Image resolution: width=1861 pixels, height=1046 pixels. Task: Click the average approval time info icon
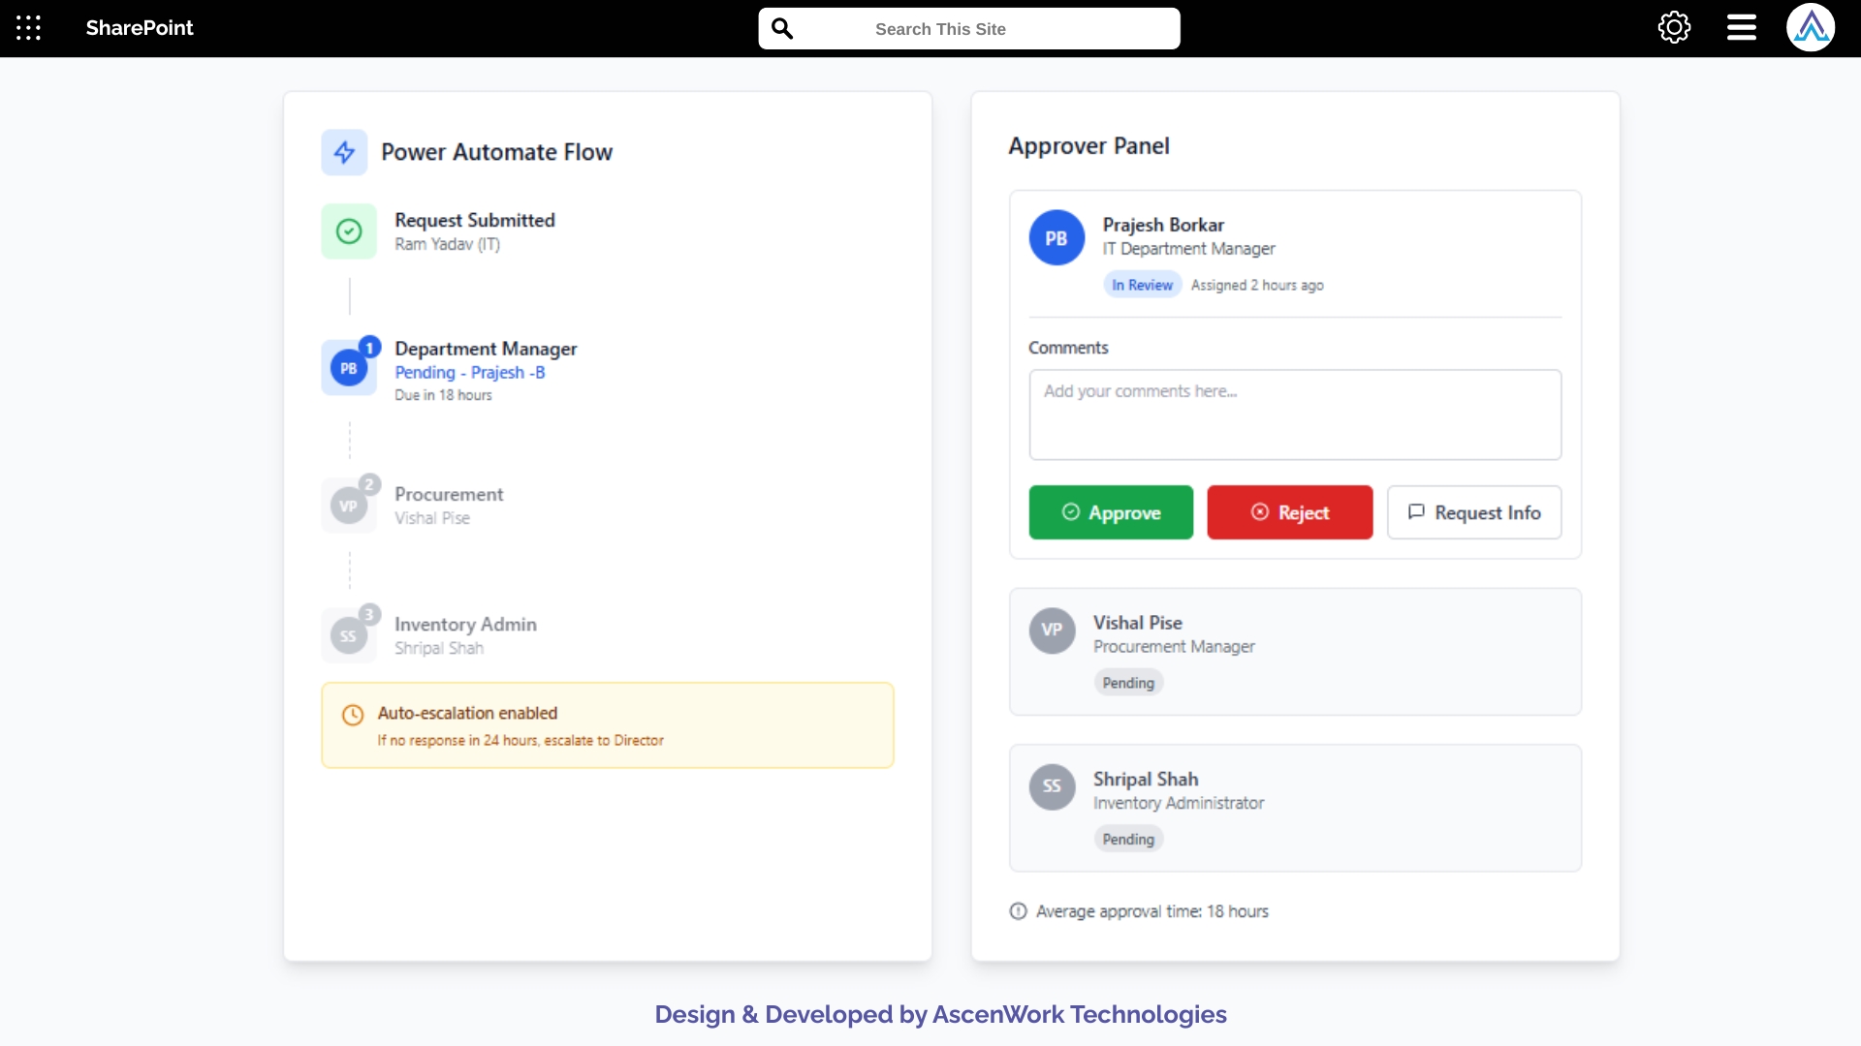pyautogui.click(x=1019, y=910)
